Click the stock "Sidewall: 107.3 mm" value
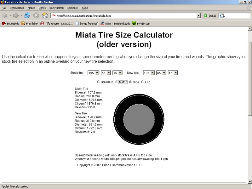Viewport: 252px width, 189px height. click(88, 92)
